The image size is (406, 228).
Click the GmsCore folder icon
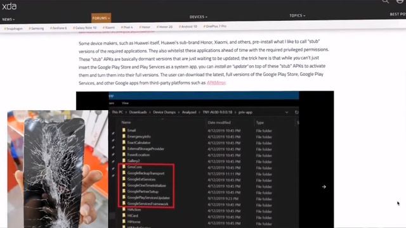point(124,167)
